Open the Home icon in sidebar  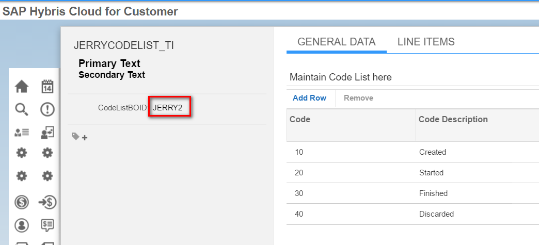coord(22,87)
